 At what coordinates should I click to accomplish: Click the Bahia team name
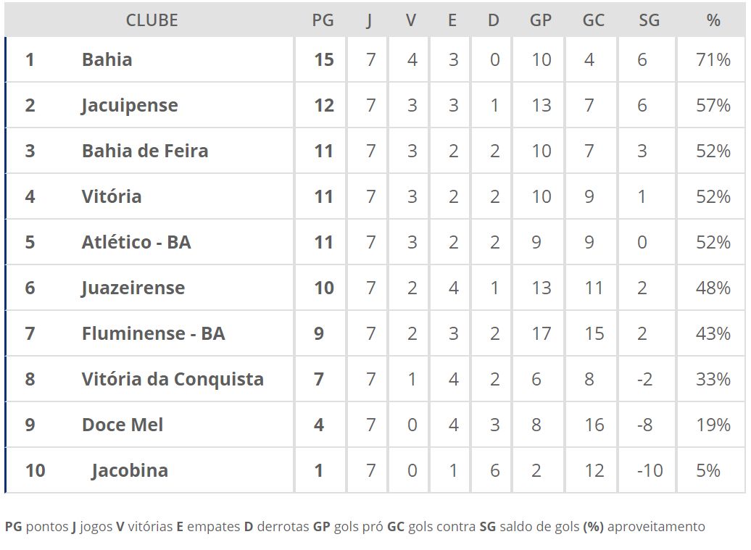[107, 59]
